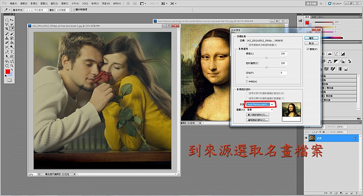The image size is (363, 196).
Task: Select the Path Selection arrow tool
Action: point(7,56)
